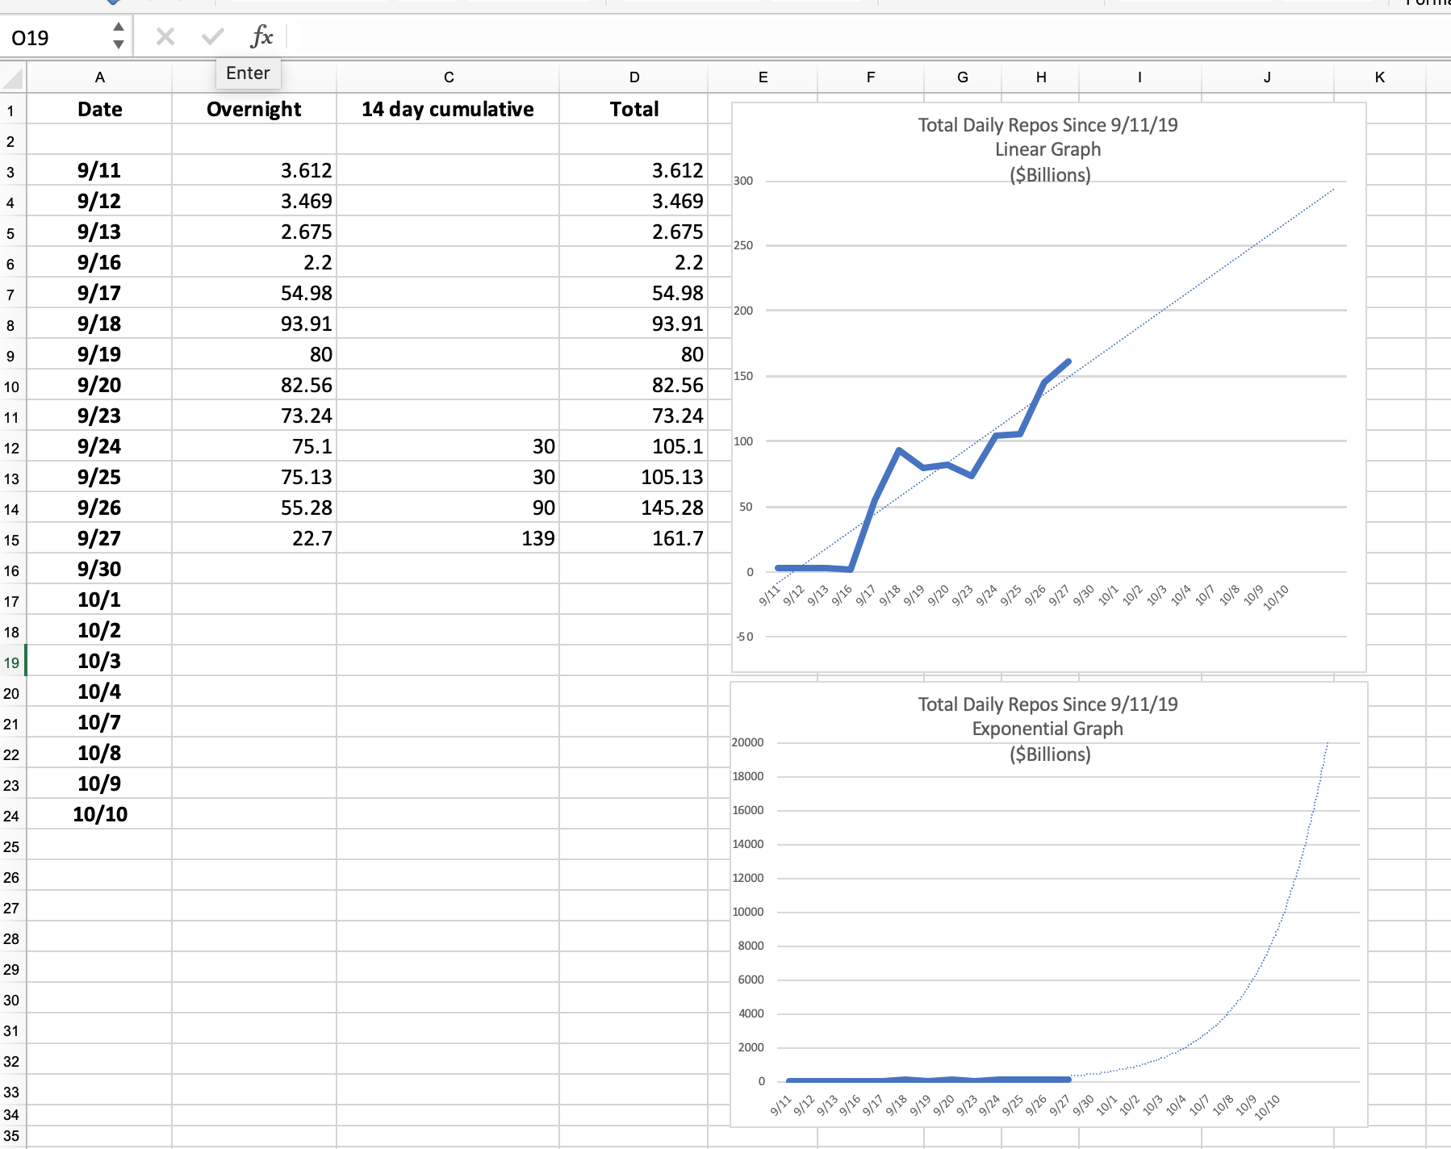
Task: Click 20000 axis label in Exponential chart
Action: 747,742
